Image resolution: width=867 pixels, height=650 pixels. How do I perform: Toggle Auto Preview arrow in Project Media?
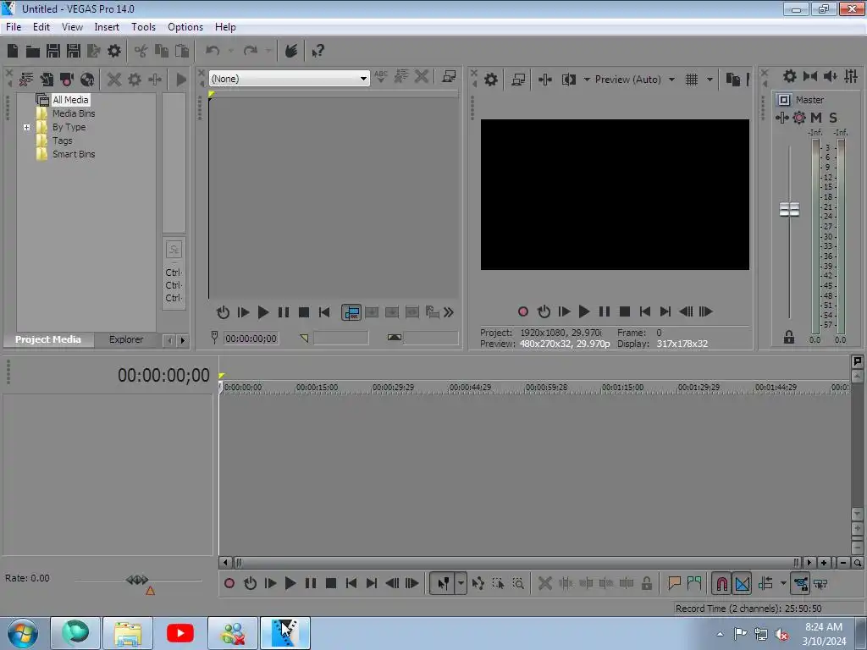pyautogui.click(x=181, y=80)
